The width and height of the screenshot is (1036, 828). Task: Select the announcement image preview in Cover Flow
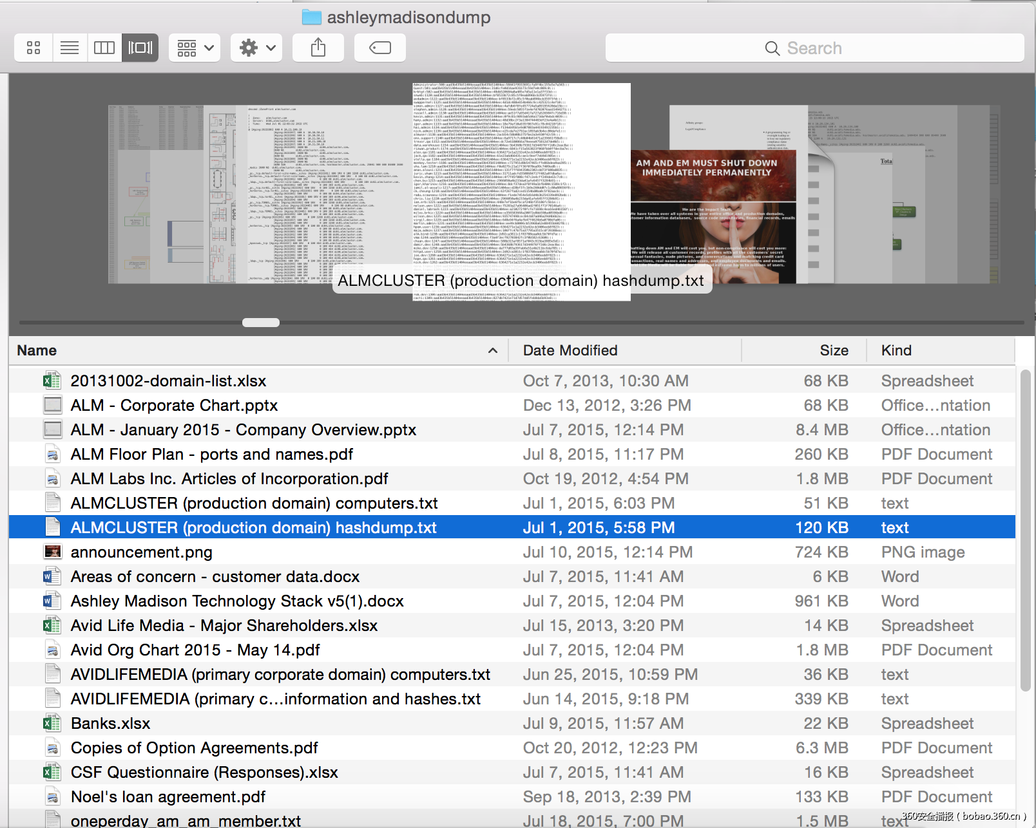click(713, 217)
